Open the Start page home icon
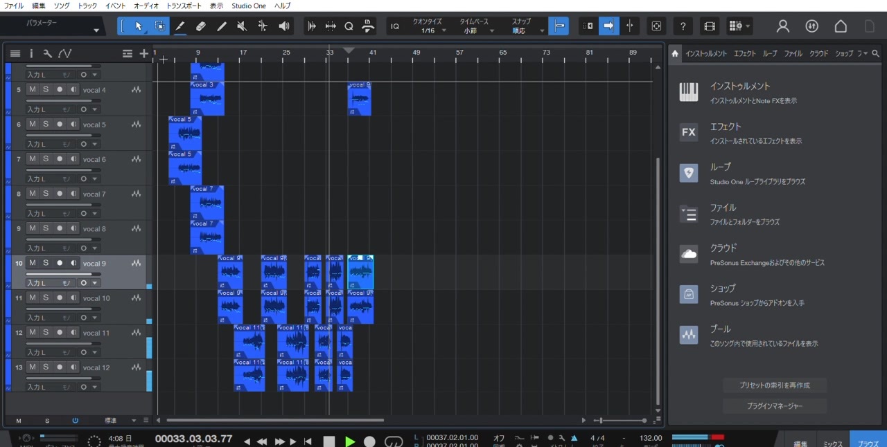Image resolution: width=887 pixels, height=447 pixels. tap(841, 26)
